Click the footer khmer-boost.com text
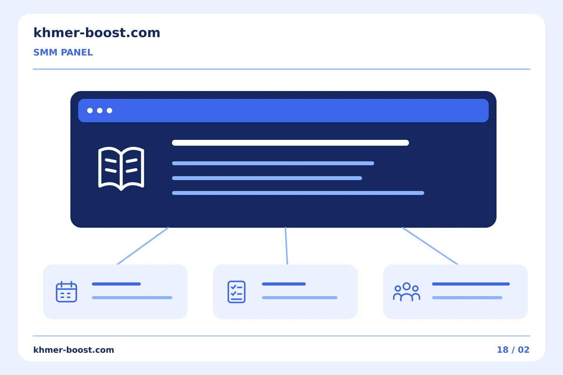The height and width of the screenshot is (375, 563). tap(74, 350)
